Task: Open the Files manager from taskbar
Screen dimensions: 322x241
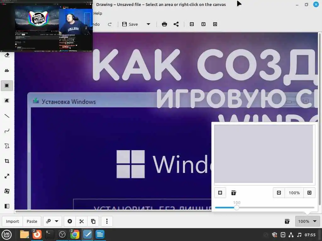Action: (x=24, y=234)
